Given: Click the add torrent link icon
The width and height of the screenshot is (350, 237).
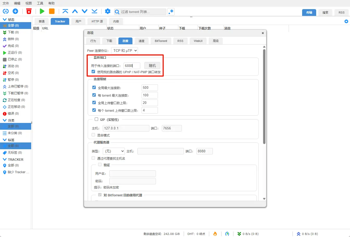Looking at the screenshot, I should point(5,11).
